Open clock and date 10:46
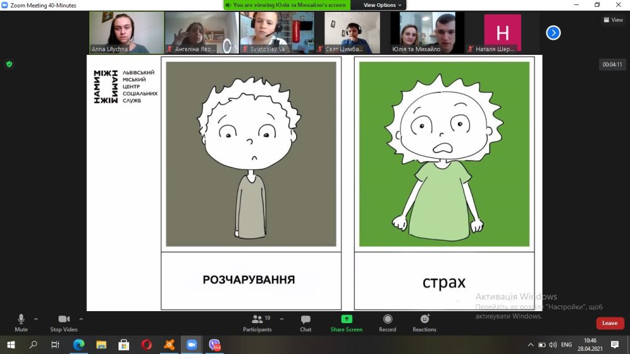Image resolution: width=630 pixels, height=354 pixels. point(590,345)
